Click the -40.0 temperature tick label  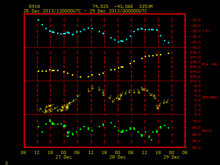point(196,47)
